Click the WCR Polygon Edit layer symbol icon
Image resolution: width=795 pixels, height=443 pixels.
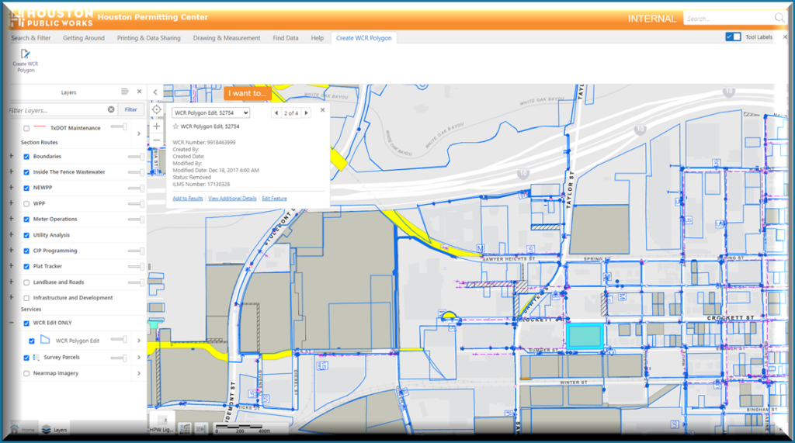tap(45, 340)
